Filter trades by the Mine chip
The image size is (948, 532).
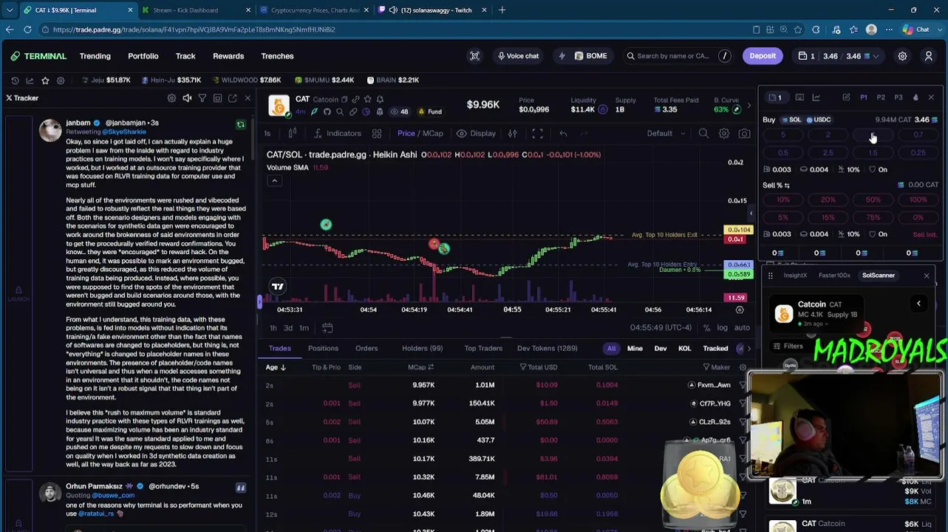pos(635,348)
